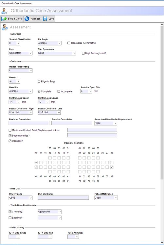Toggle the Transverse Asymmetry checkbox
164x245 pixels.
click(x=69, y=43)
